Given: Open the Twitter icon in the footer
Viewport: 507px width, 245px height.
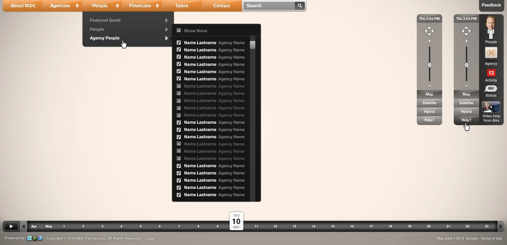Looking at the screenshot, I should (x=29, y=238).
